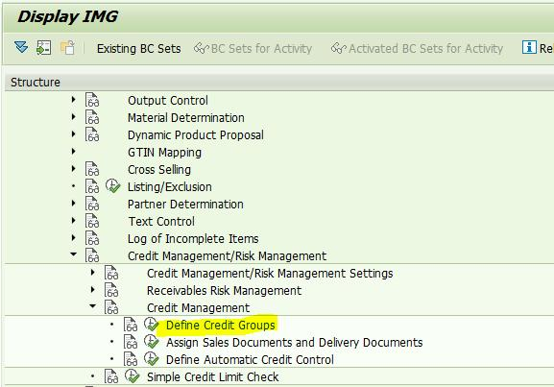Collapse the Credit Management subnode

[92, 306]
